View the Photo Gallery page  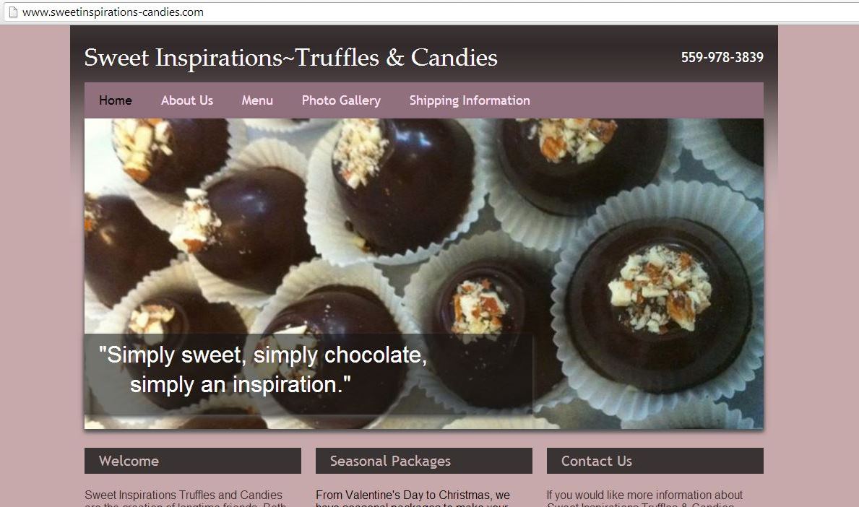[341, 100]
